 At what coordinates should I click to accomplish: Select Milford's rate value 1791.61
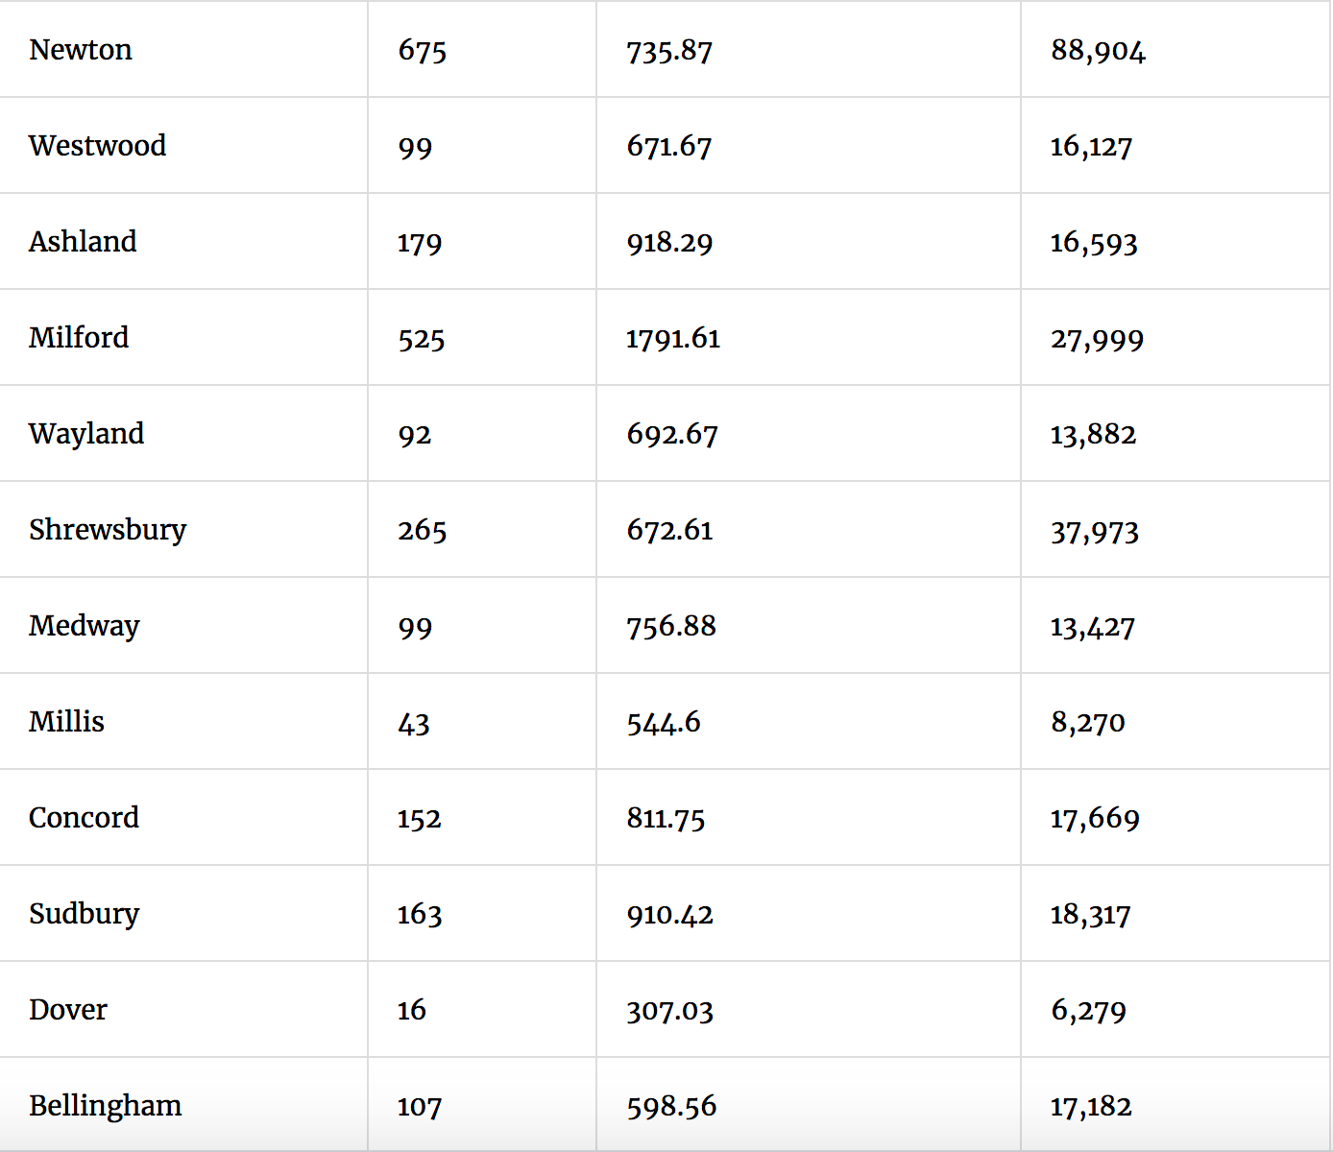(x=672, y=339)
